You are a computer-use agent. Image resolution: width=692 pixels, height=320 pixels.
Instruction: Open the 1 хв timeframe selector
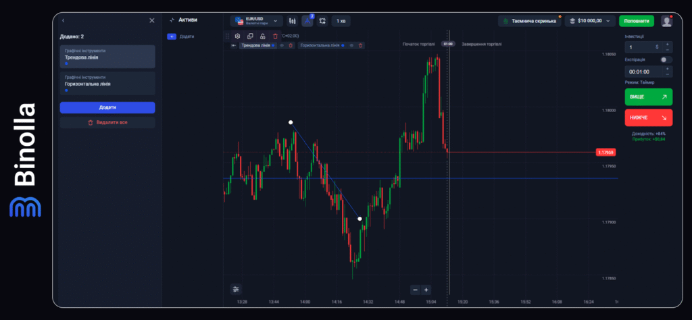click(x=341, y=21)
